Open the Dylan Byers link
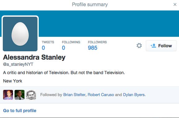179x118 pixels. [134, 95]
